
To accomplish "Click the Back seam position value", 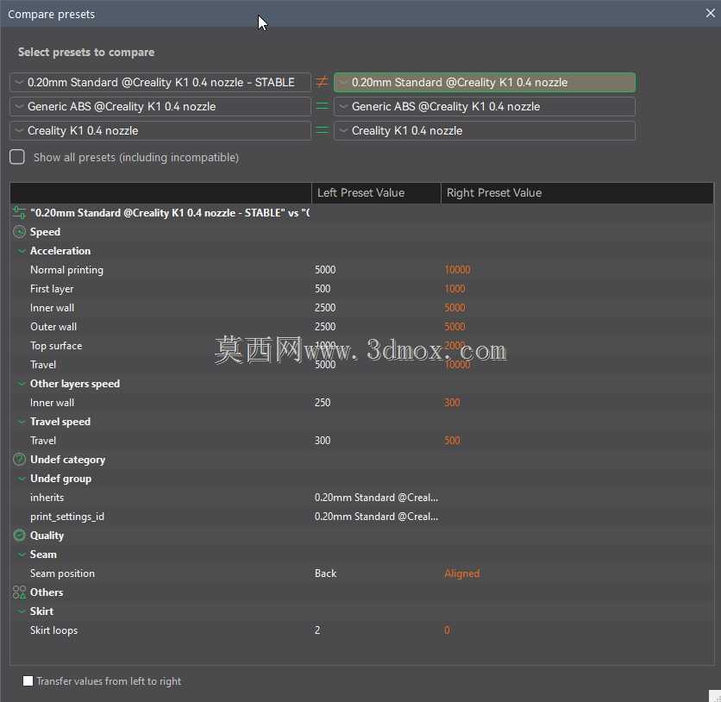I will click(x=325, y=574).
